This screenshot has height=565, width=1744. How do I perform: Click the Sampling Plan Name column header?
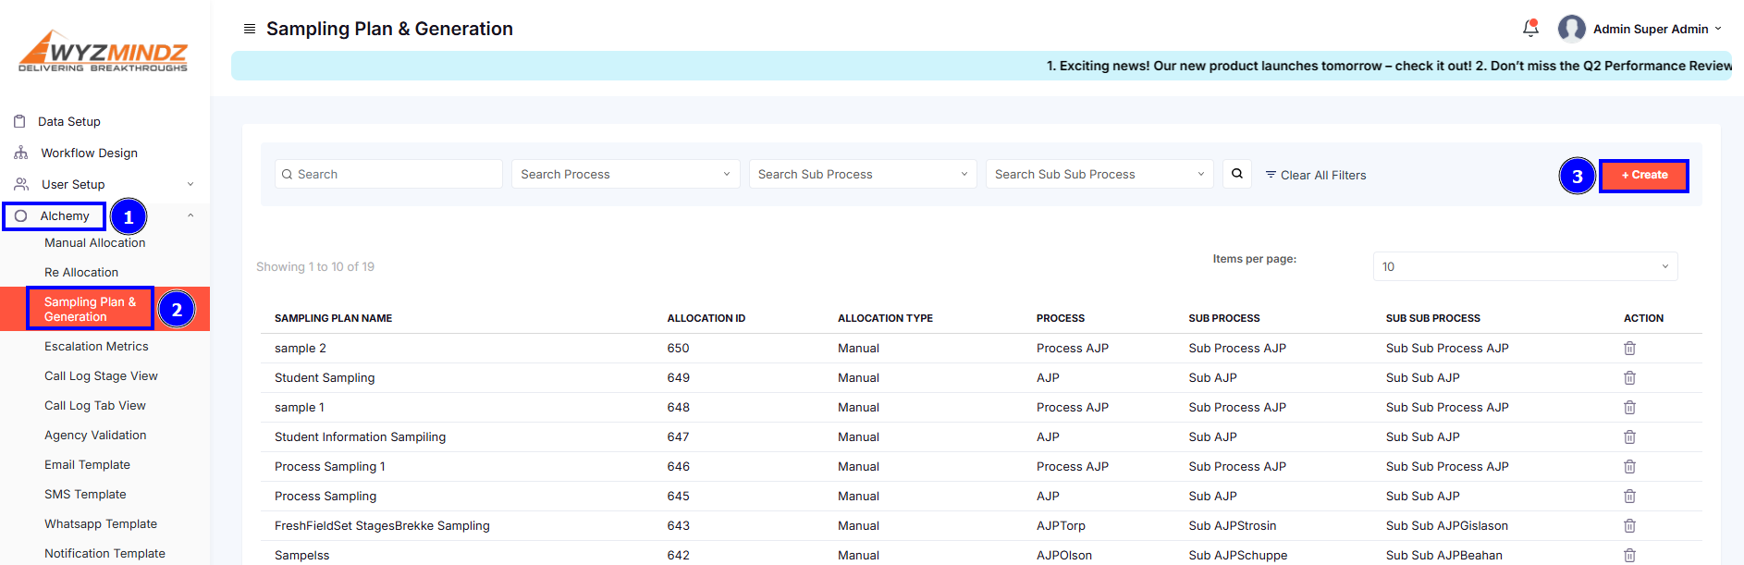point(333,318)
